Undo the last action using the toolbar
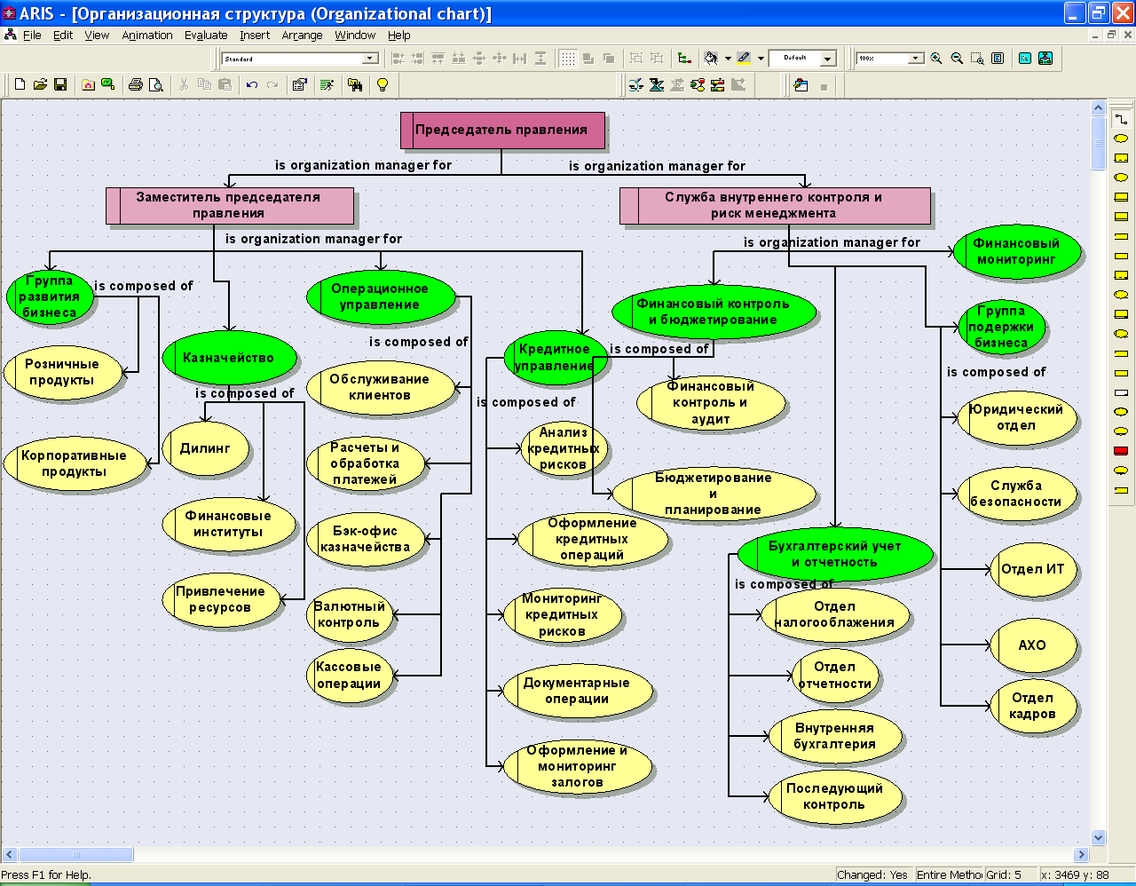Viewport: 1136px width, 886px height. [252, 84]
